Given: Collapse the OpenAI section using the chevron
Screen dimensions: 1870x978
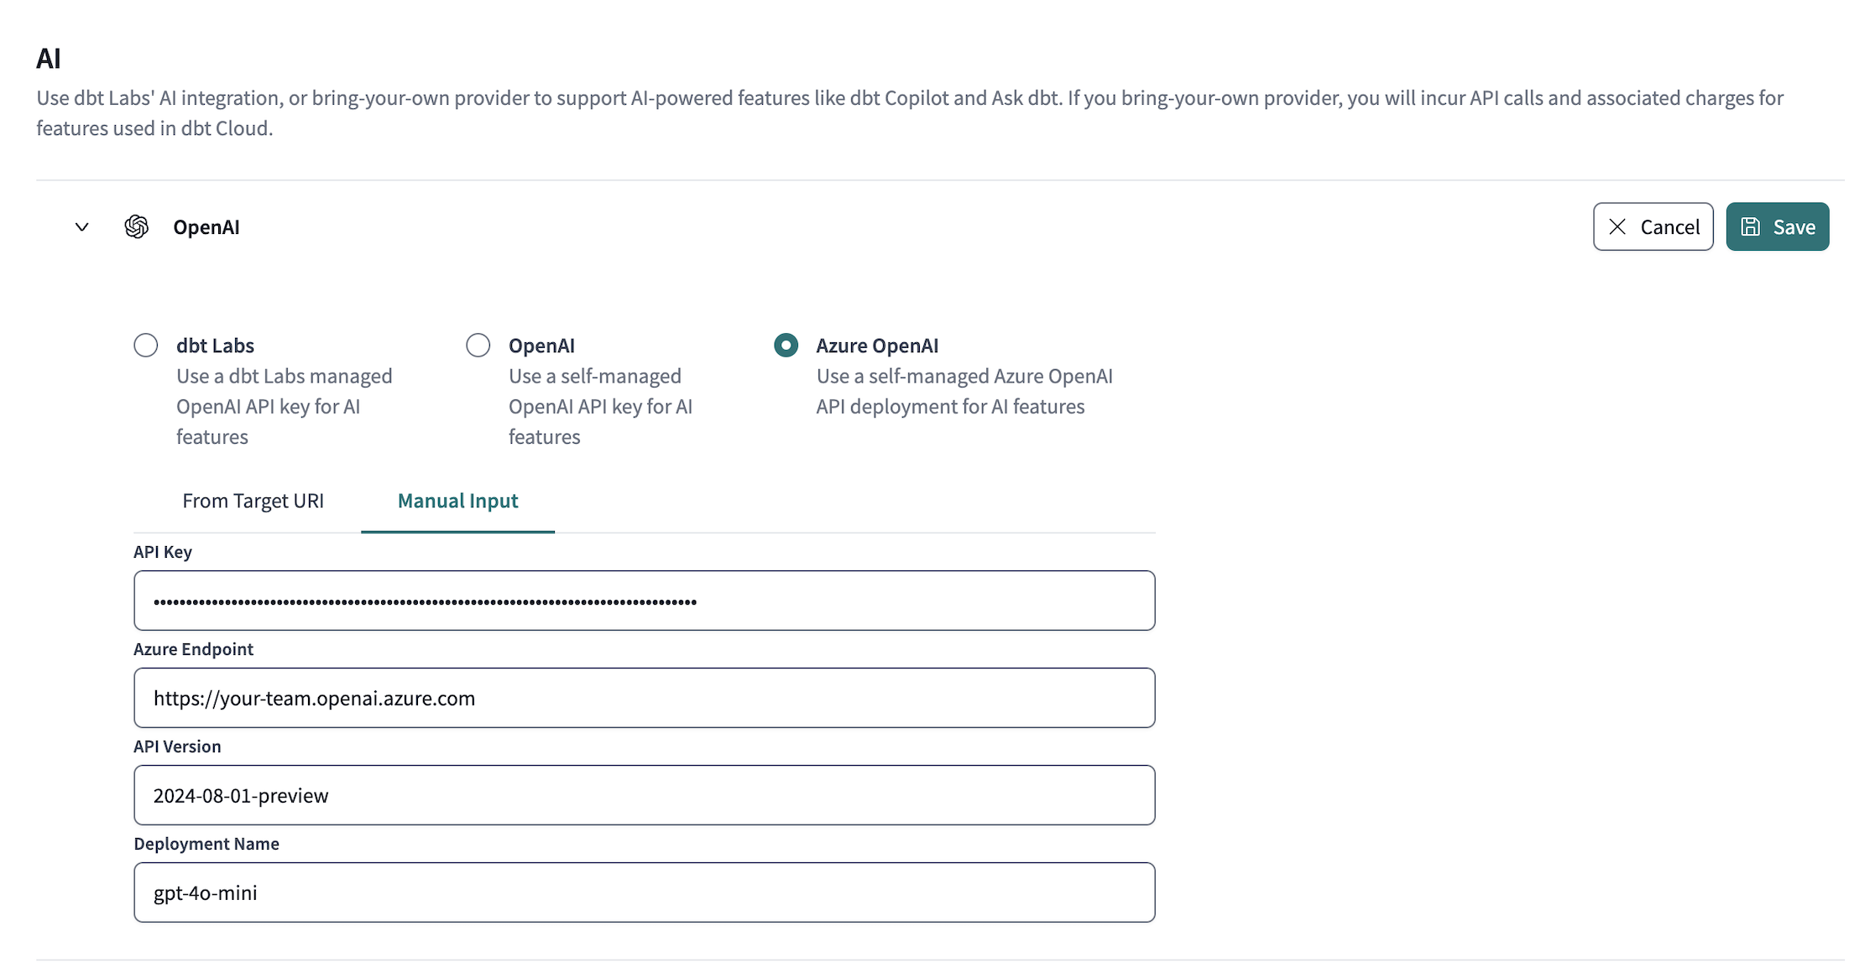Looking at the screenshot, I should tap(81, 226).
